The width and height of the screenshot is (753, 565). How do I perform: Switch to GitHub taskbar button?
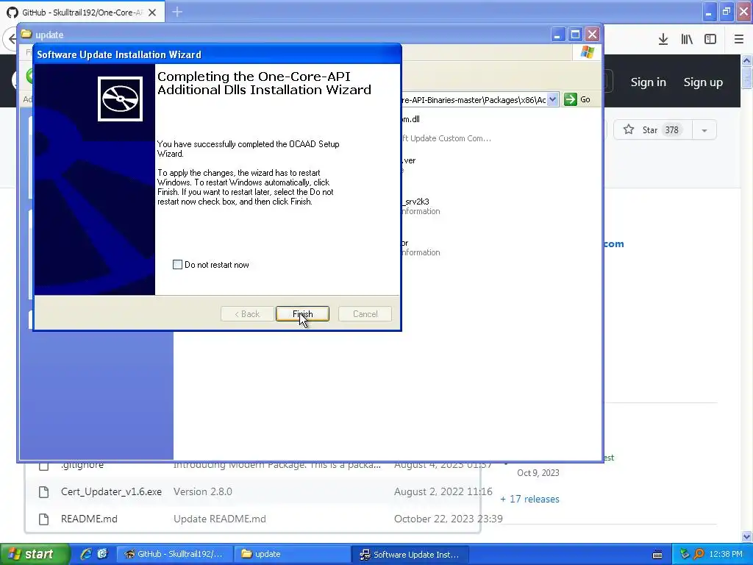(175, 554)
